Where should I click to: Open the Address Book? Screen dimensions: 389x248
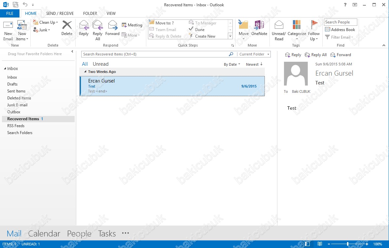pos(340,30)
